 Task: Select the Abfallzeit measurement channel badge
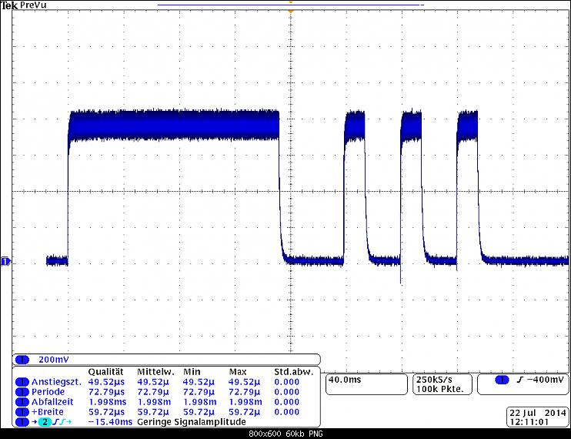[x=22, y=401]
